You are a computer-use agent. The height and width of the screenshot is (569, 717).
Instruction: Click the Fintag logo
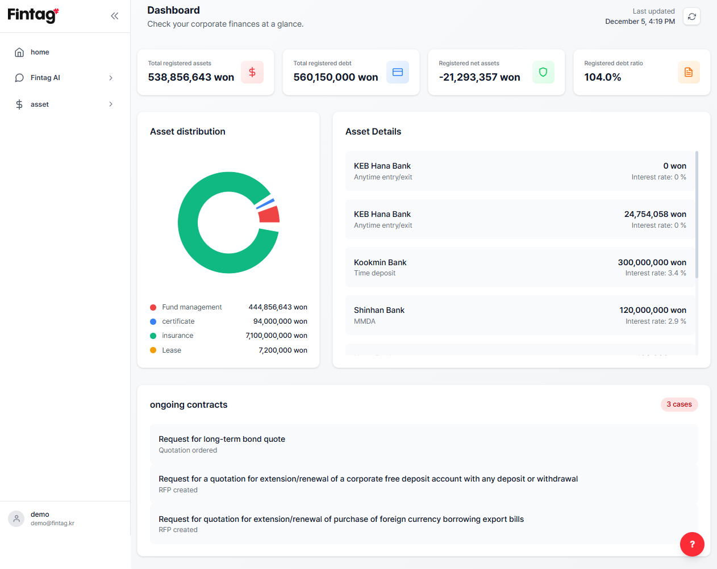pyautogui.click(x=33, y=15)
